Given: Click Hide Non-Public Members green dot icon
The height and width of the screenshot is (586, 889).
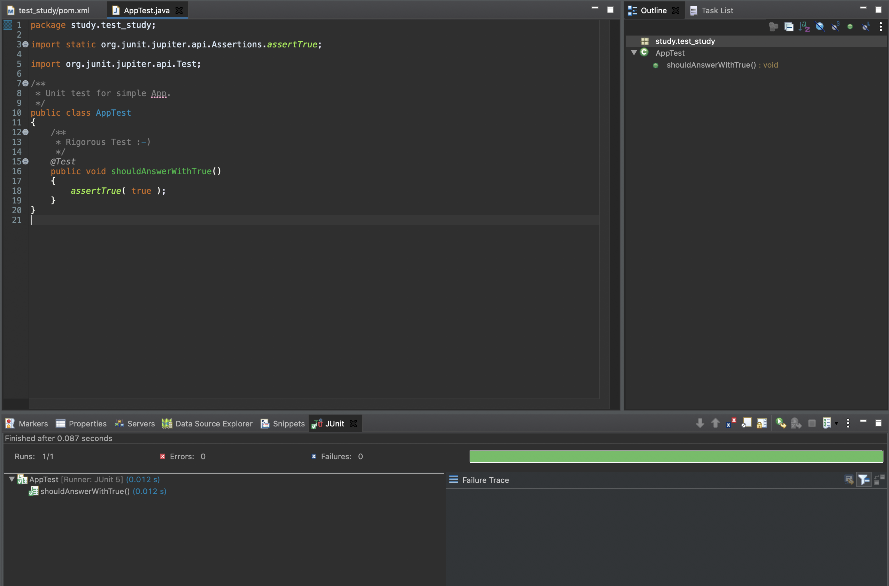Looking at the screenshot, I should click(850, 26).
